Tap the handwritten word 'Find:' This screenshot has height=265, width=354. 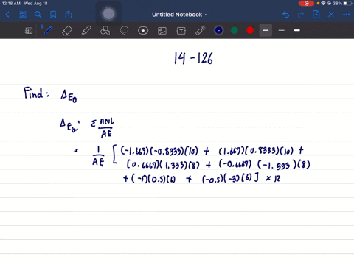[x=36, y=93]
